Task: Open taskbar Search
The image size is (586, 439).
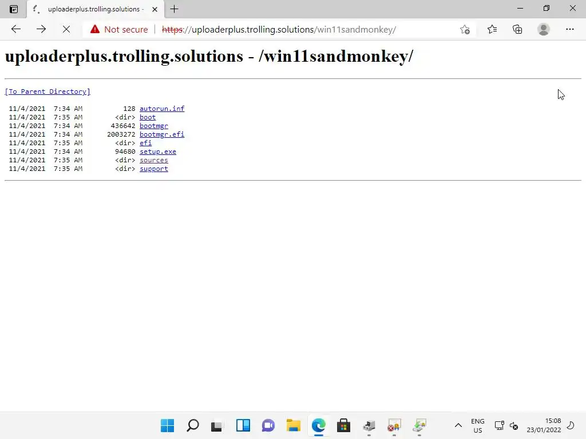Action: (193, 425)
